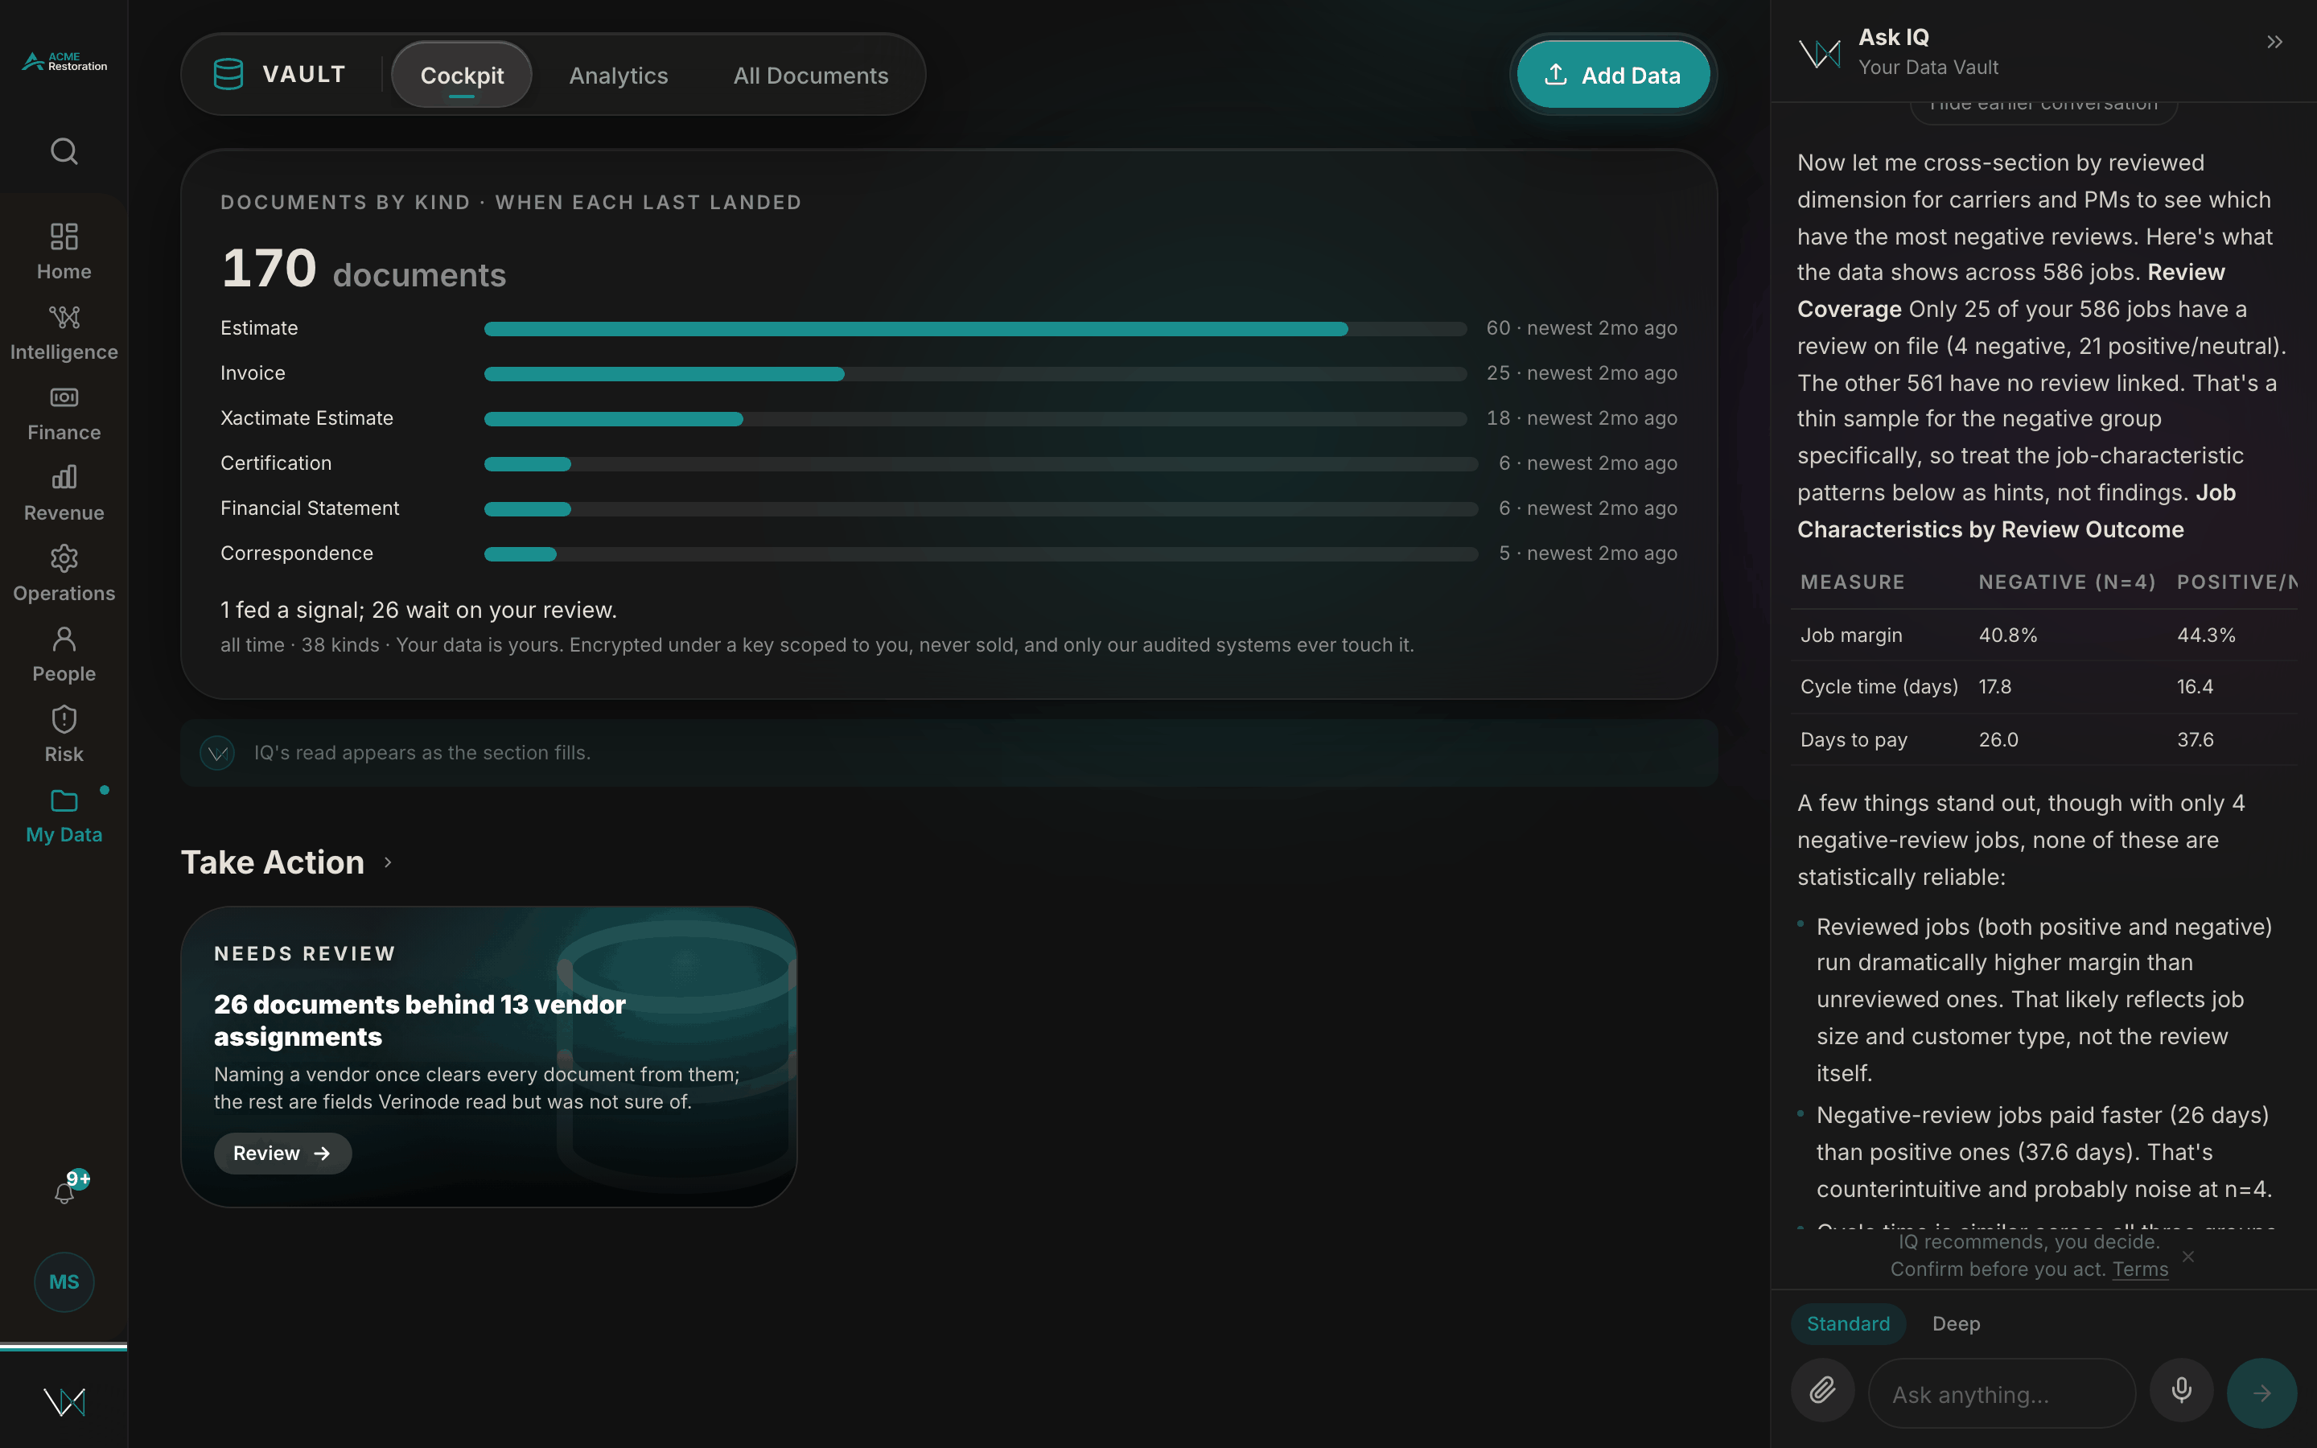The width and height of the screenshot is (2317, 1448).
Task: Send the Ask IQ message
Action: point(2261,1393)
